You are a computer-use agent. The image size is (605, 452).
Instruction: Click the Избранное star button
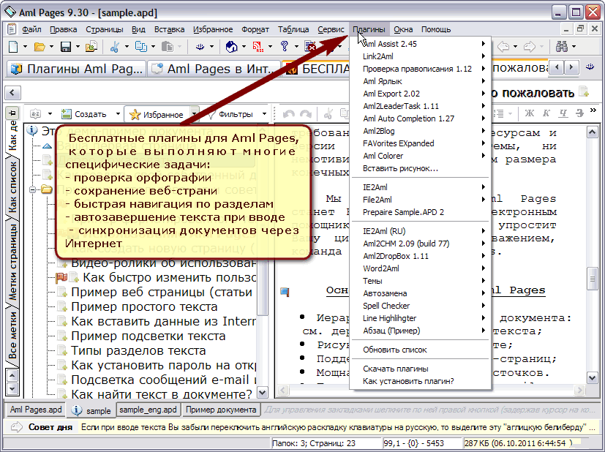pos(157,114)
